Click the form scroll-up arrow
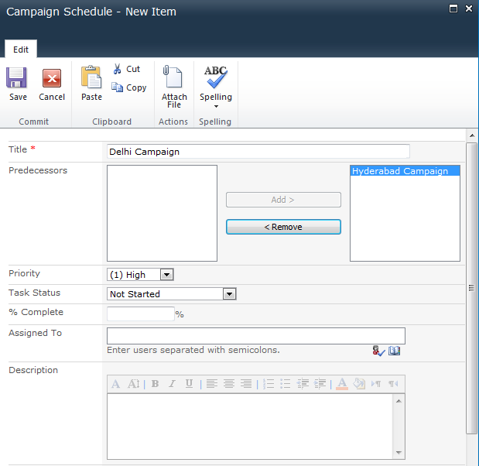Viewport: 479px width, 466px height. [472, 135]
